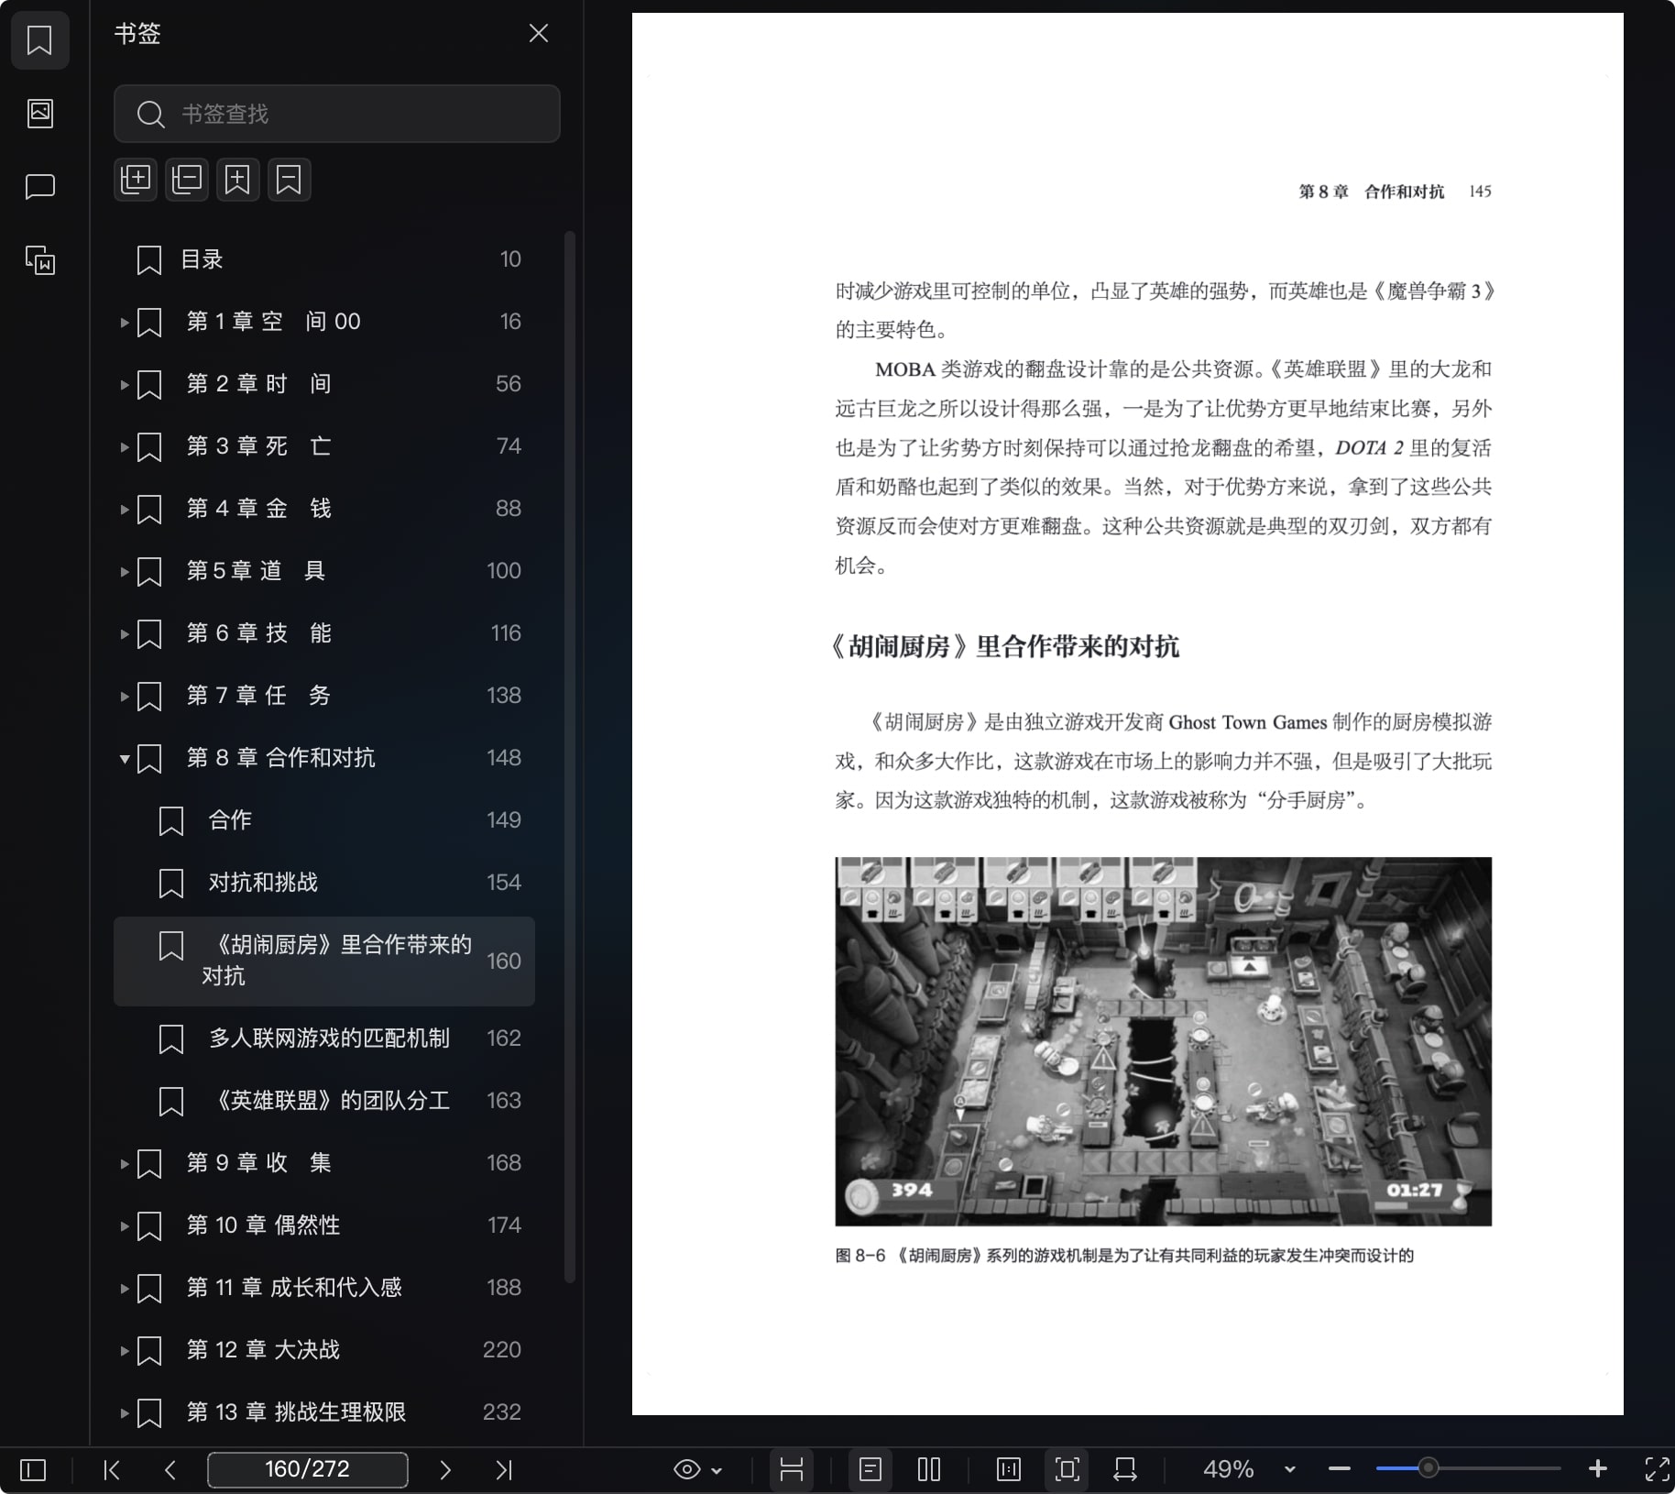The image size is (1675, 1494).
Task: Open the bookmarks panel icon in sidebar
Action: (39, 39)
